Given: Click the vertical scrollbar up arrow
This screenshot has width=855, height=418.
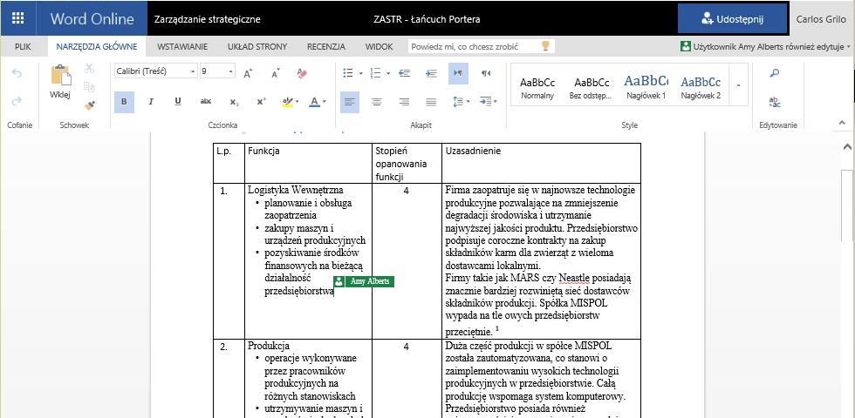Looking at the screenshot, I should [x=847, y=147].
